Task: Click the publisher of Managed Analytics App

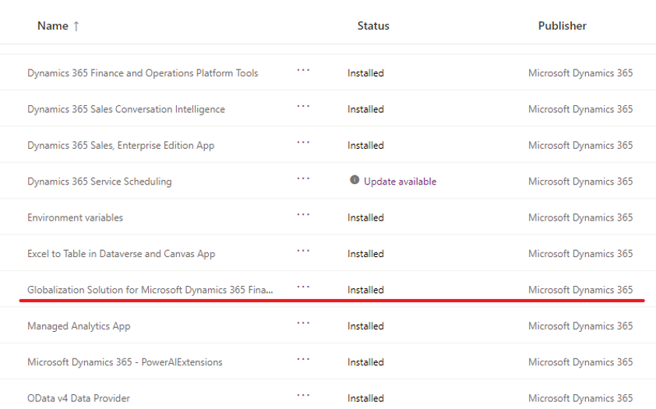Action: 580,326
